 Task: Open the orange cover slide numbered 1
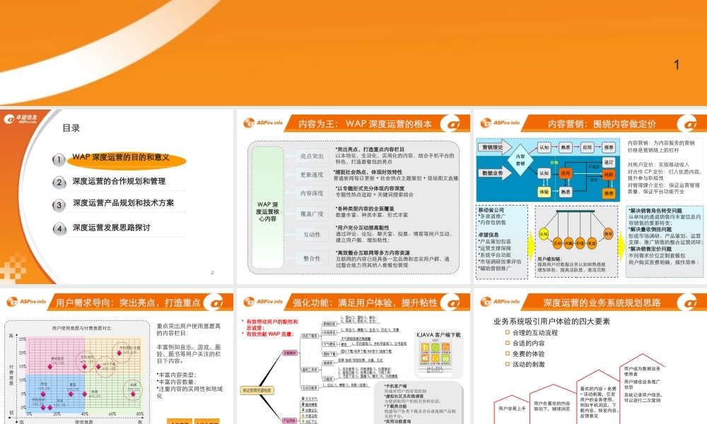tap(353, 53)
